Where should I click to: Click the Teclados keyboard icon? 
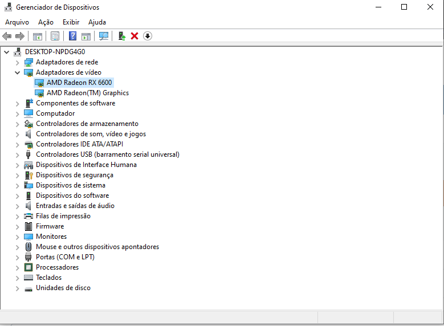pos(28,278)
